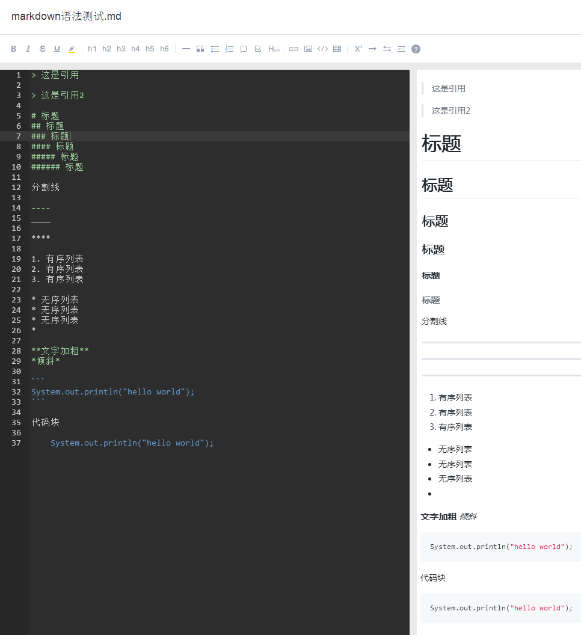Insert a hyperlink using the link icon
This screenshot has height=635, width=581.
[x=294, y=49]
